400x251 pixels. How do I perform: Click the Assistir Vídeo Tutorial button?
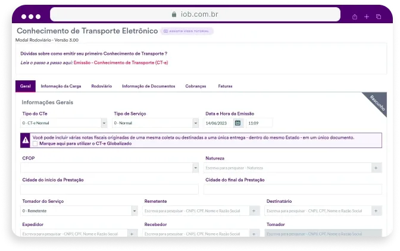[186, 31]
